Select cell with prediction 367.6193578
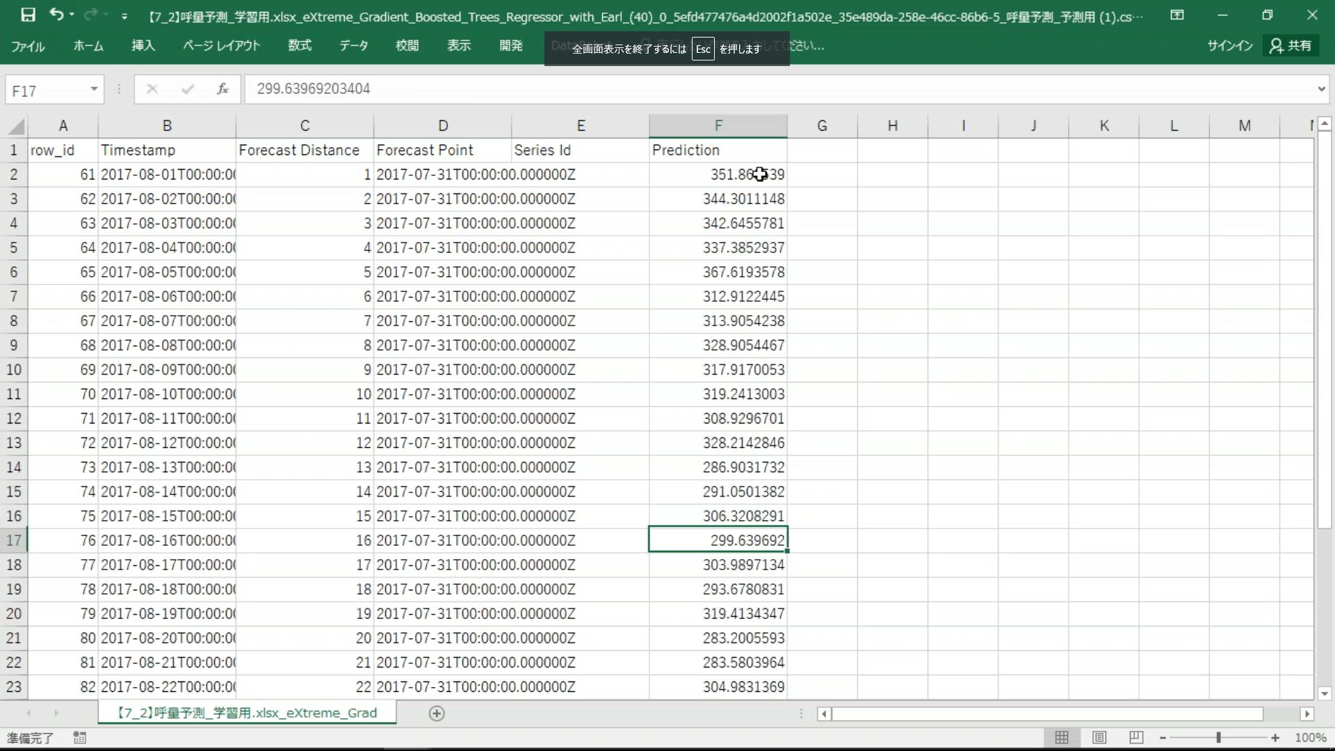The height and width of the screenshot is (751, 1335). 718,272
